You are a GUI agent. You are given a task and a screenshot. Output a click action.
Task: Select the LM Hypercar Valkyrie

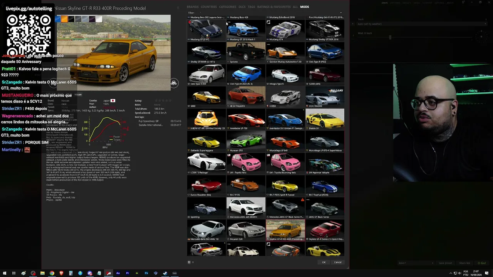point(325,164)
